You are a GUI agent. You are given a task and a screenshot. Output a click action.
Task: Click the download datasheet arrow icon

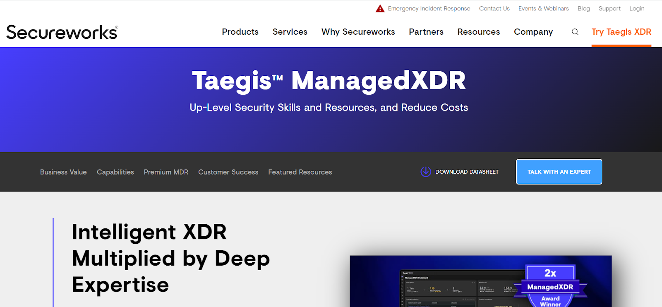pyautogui.click(x=426, y=172)
